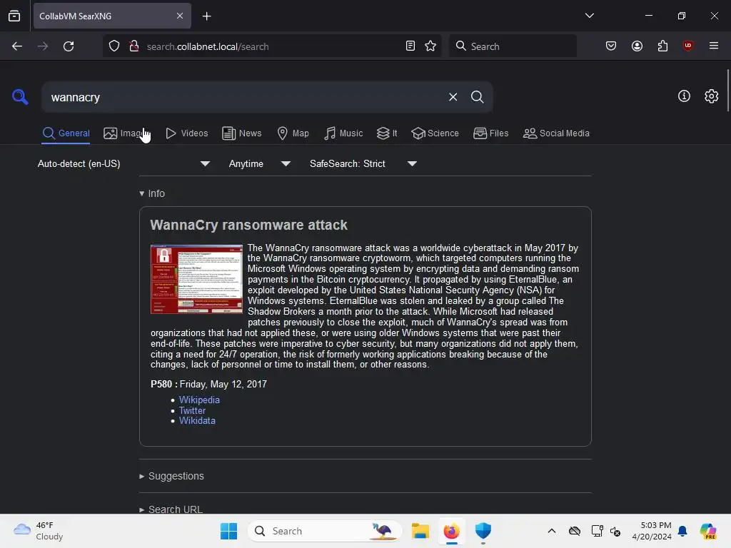
Task: Click the uBlock Origin toolbar icon
Action: coord(687,46)
